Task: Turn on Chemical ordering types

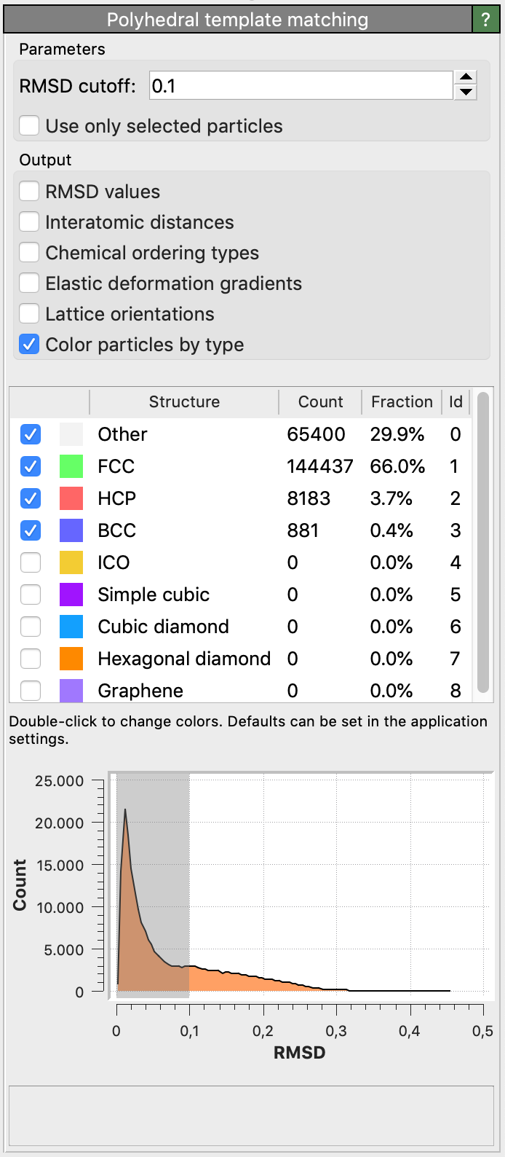Action: (29, 253)
